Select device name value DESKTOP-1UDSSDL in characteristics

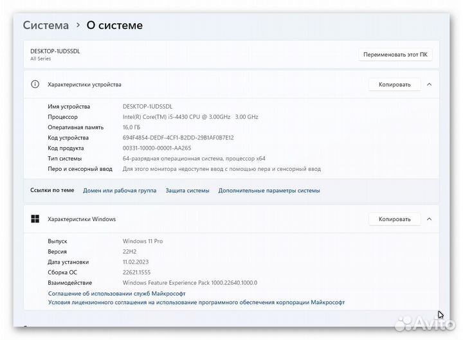147,107
